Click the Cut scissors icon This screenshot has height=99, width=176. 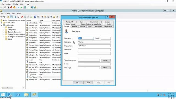tap(15, 17)
